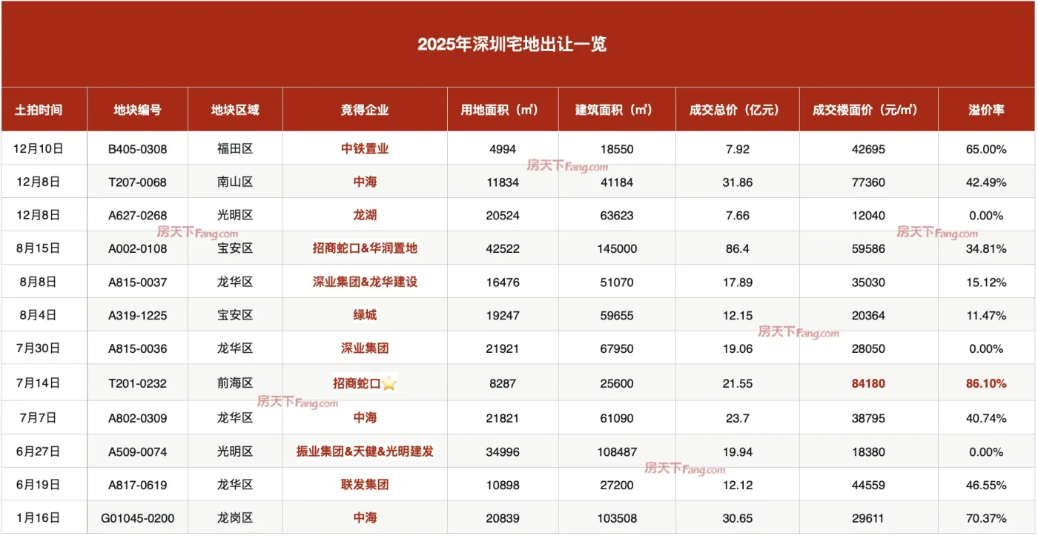Click the floor price value 77360

click(x=868, y=182)
